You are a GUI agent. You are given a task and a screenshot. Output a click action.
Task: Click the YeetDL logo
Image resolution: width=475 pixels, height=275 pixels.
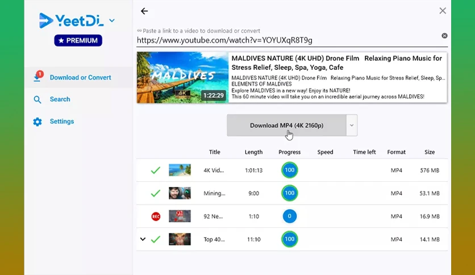[72, 20]
